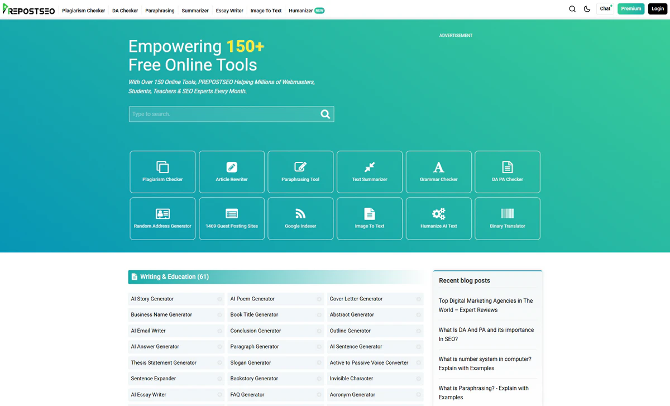Viewport: 670px width, 406px height.
Task: Open the Binary Translator tile
Action: pyautogui.click(x=507, y=218)
